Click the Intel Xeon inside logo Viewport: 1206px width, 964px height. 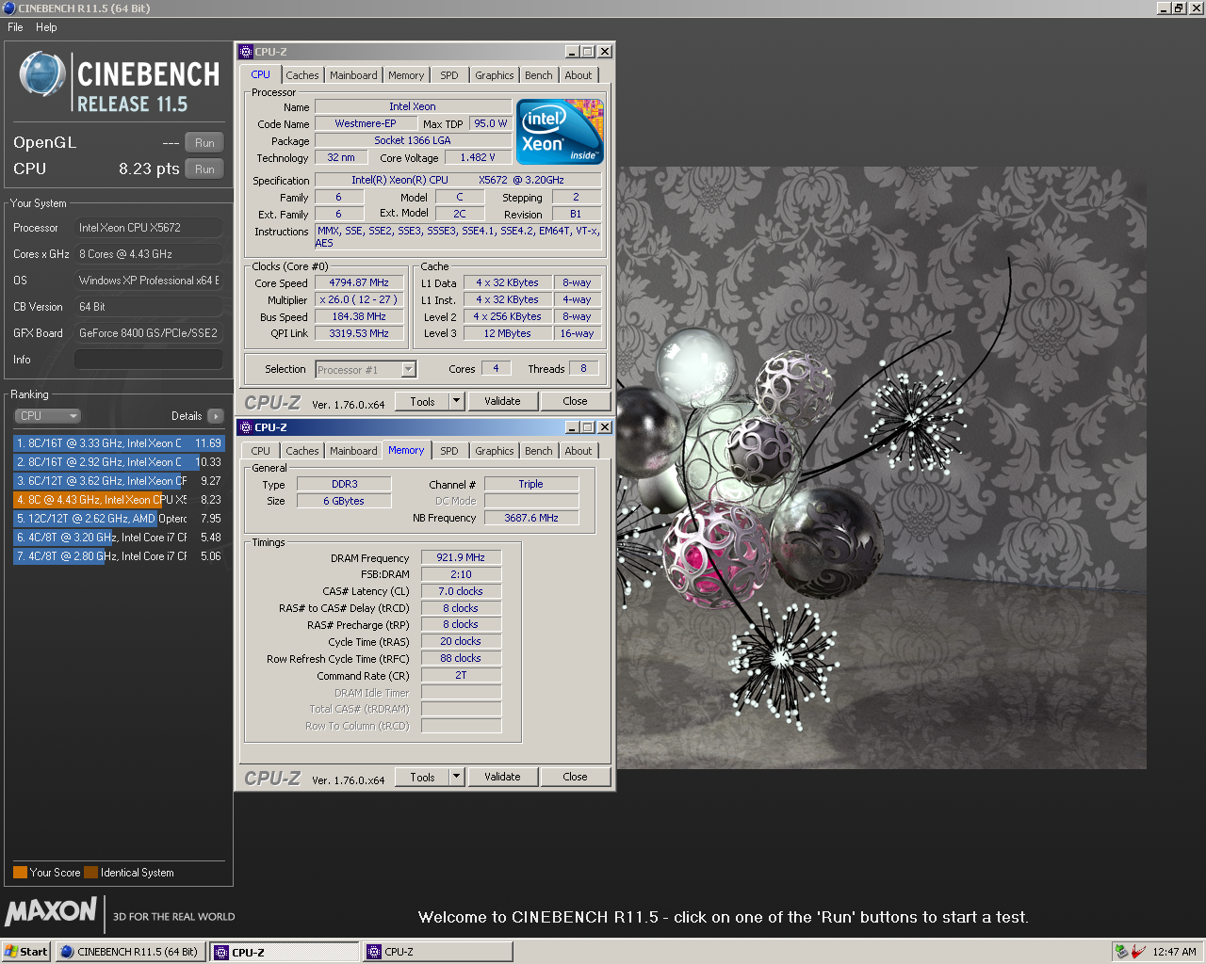click(560, 132)
